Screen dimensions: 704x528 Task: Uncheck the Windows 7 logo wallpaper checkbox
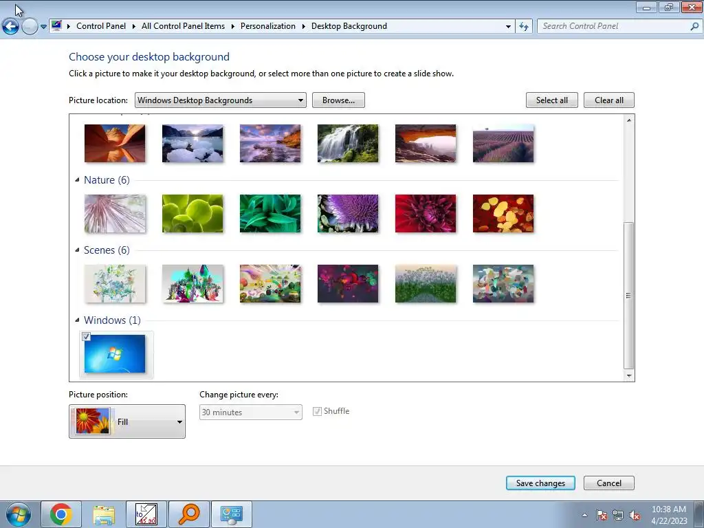tap(86, 336)
